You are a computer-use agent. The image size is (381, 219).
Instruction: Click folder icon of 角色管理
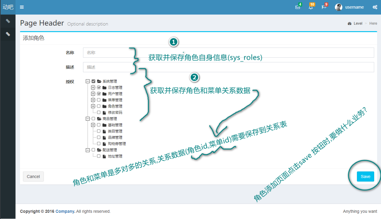click(x=105, y=106)
